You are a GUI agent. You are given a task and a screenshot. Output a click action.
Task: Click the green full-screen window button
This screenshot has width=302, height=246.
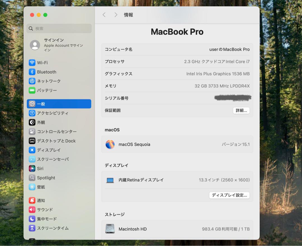pos(45,15)
